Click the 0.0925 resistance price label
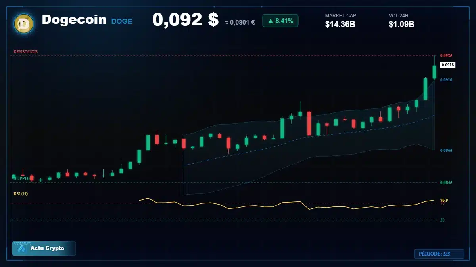 446,55
